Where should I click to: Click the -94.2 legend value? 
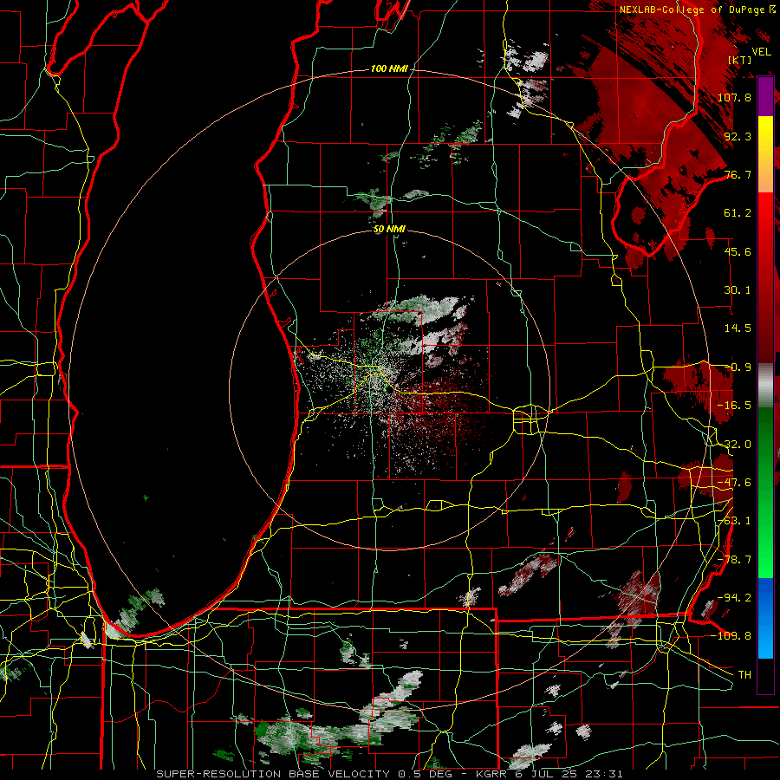pos(734,597)
